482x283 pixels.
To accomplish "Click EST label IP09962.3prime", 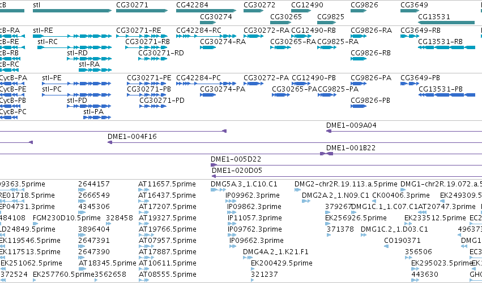I will [253, 195].
